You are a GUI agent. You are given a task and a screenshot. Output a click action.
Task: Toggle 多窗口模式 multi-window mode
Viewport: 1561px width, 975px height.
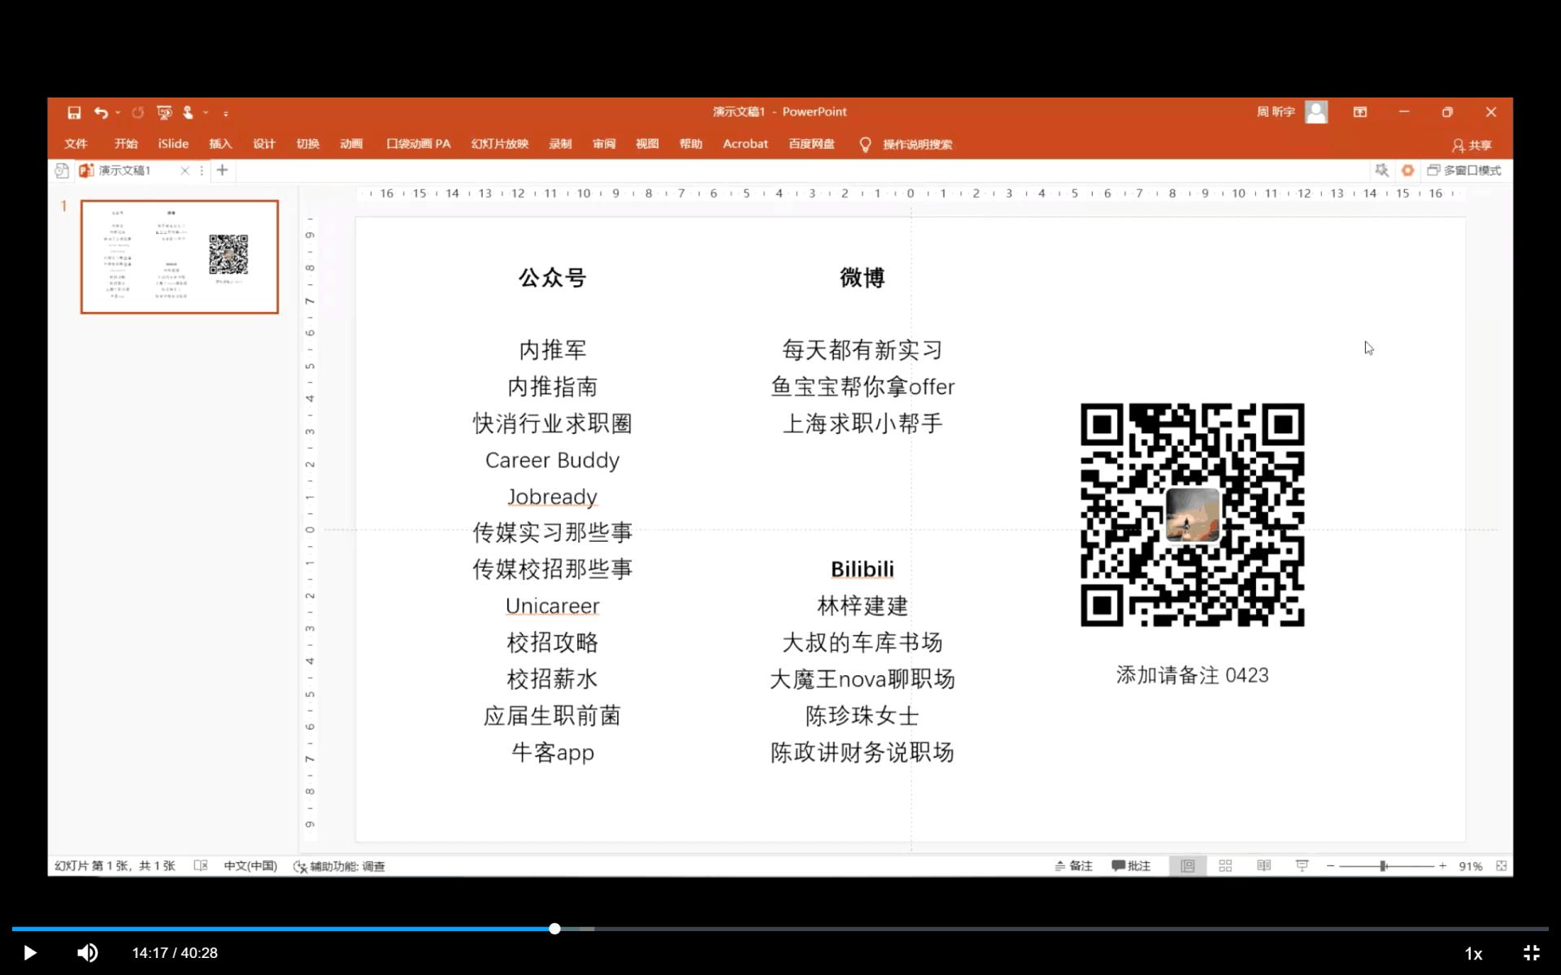coord(1464,171)
